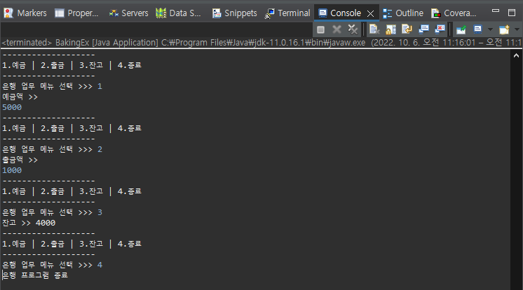Click the menu selection line ending in 3
This screenshot has width=523, height=290.
(53, 212)
